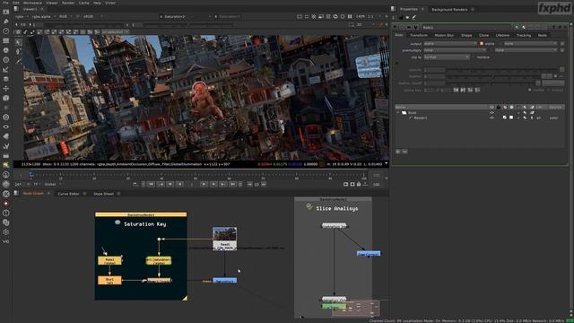Viewport: 574px width, 323px height.
Task: Open the Roto output channel dropdown
Action: point(450,44)
